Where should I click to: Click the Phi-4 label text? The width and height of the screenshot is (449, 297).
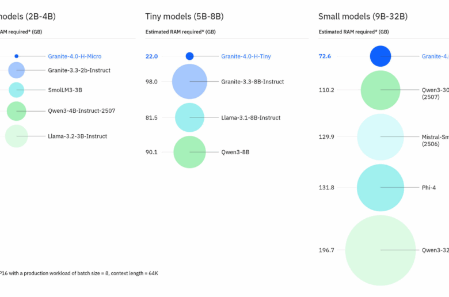point(429,188)
